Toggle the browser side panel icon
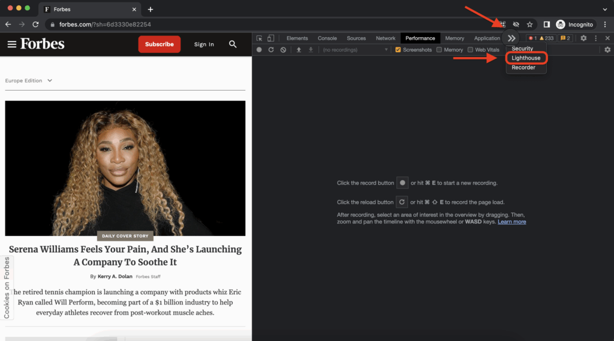Screen dimensions: 614x341 [547, 24]
